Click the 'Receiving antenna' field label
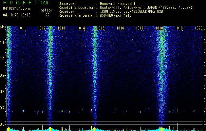Viewport: 206px width, 131px height. click(x=75, y=15)
